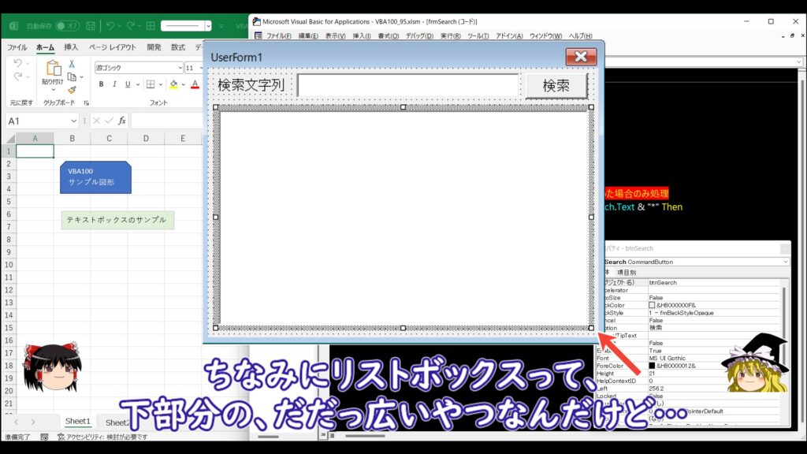Click the cut scissors icon in clipboard group

click(72, 64)
